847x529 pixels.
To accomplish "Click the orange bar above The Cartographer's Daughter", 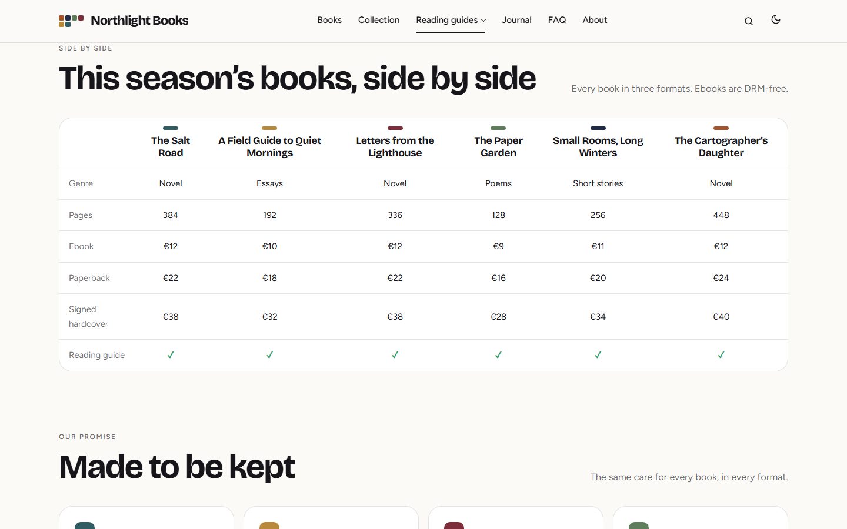I will point(721,128).
